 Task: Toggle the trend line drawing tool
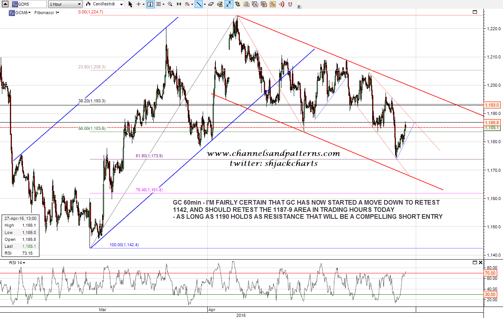tap(199, 4)
